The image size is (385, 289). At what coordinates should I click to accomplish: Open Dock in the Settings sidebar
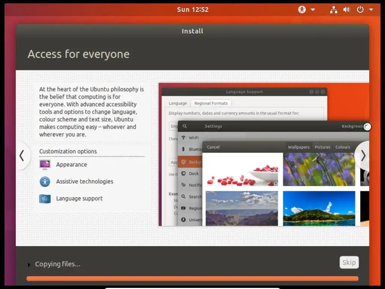click(190, 173)
